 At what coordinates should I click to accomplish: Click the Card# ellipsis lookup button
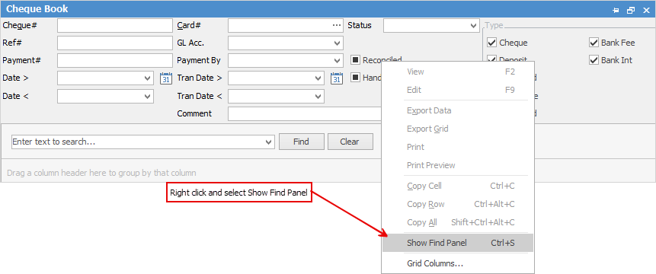click(337, 25)
